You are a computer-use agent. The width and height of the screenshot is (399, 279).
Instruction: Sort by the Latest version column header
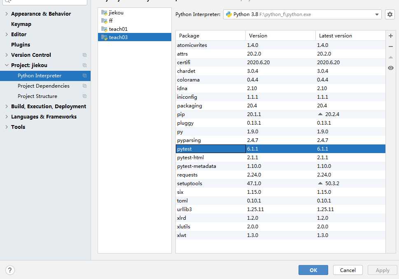point(351,36)
